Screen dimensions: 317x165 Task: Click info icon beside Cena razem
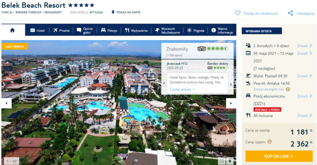pos(270,142)
